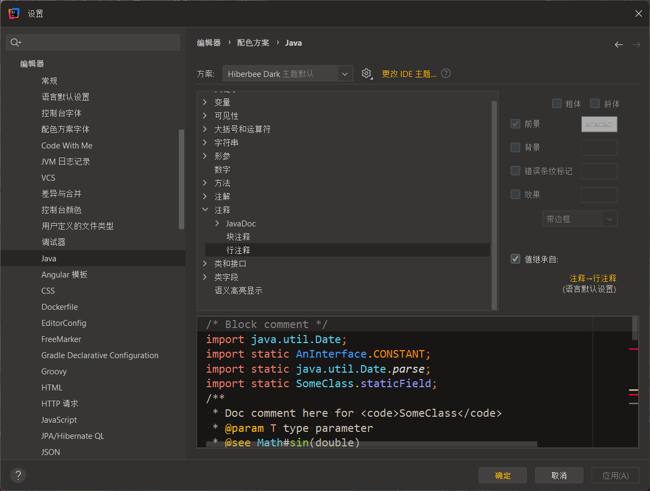
Task: Click the forward navigation arrow
Action: click(x=637, y=45)
